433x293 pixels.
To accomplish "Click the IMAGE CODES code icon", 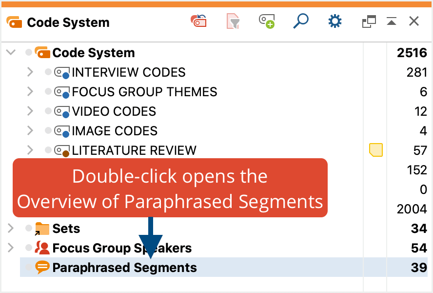I will point(62,131).
